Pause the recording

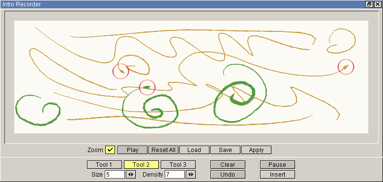[x=277, y=165]
